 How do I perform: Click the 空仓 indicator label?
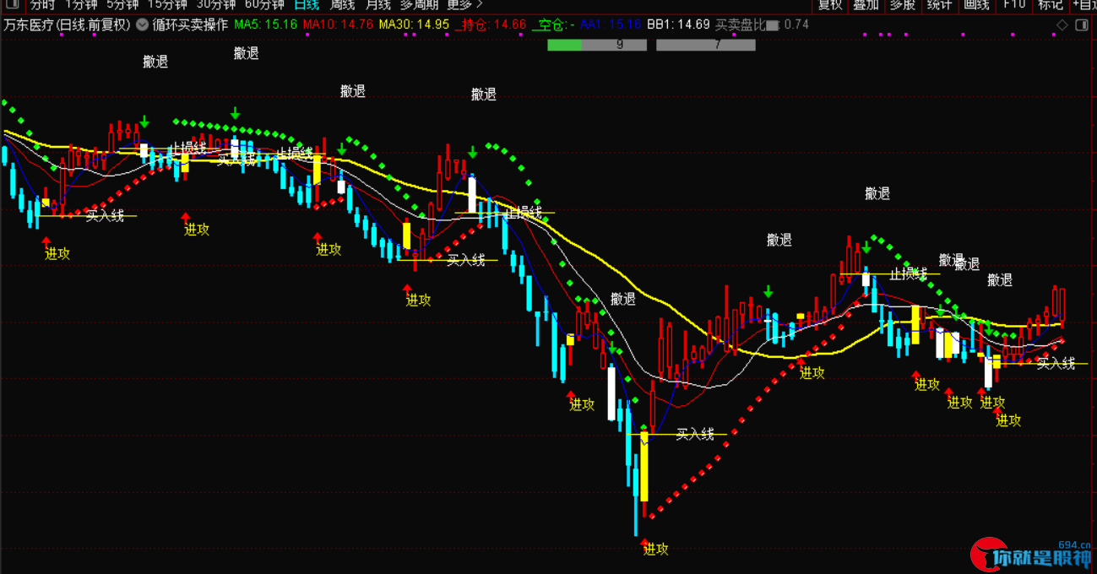click(553, 24)
